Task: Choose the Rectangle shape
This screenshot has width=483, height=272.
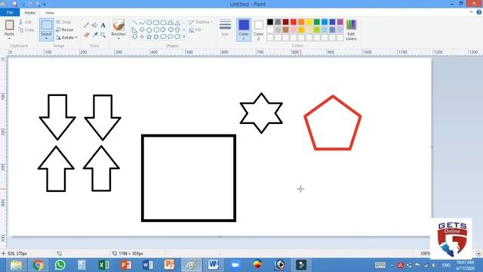Action: point(156,23)
